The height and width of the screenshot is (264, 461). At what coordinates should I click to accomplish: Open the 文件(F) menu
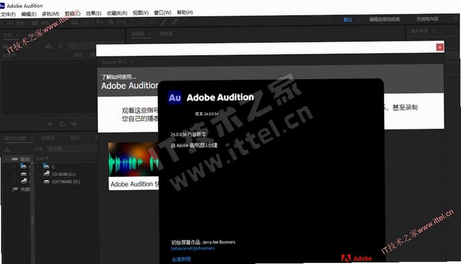tap(8, 14)
